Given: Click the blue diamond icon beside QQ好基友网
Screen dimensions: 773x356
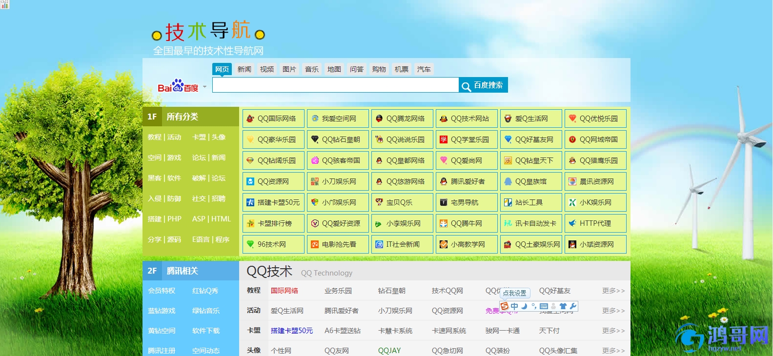Looking at the screenshot, I should 508,139.
